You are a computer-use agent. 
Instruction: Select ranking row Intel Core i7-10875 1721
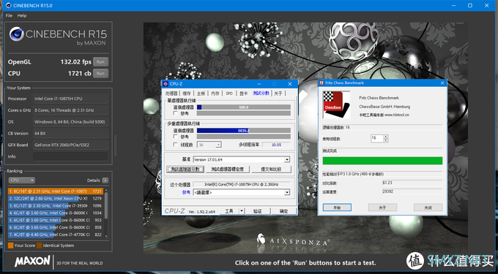coord(55,191)
